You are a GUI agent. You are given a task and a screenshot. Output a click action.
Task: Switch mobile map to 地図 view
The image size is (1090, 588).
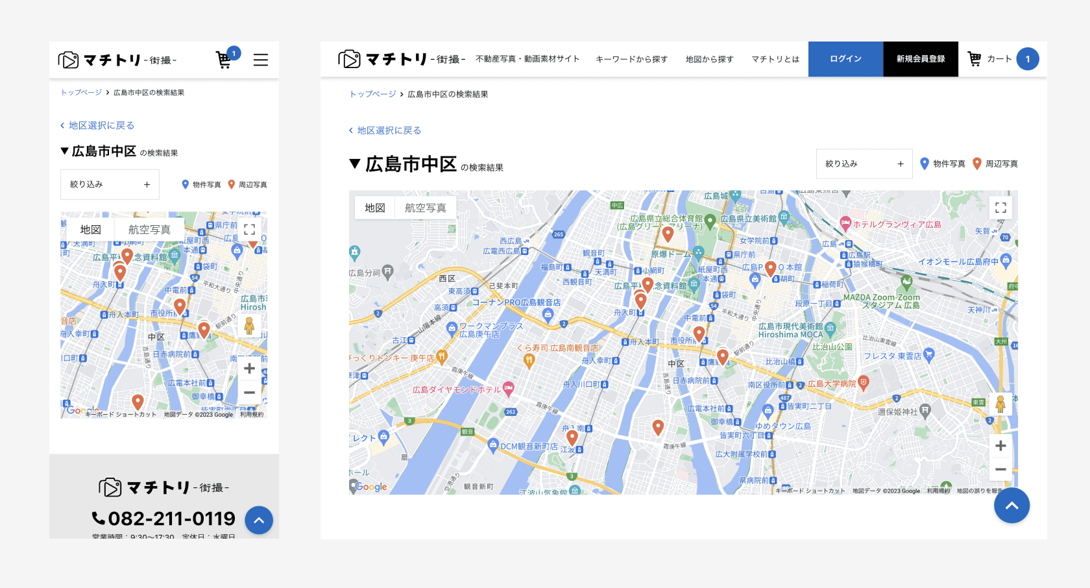pos(91,229)
